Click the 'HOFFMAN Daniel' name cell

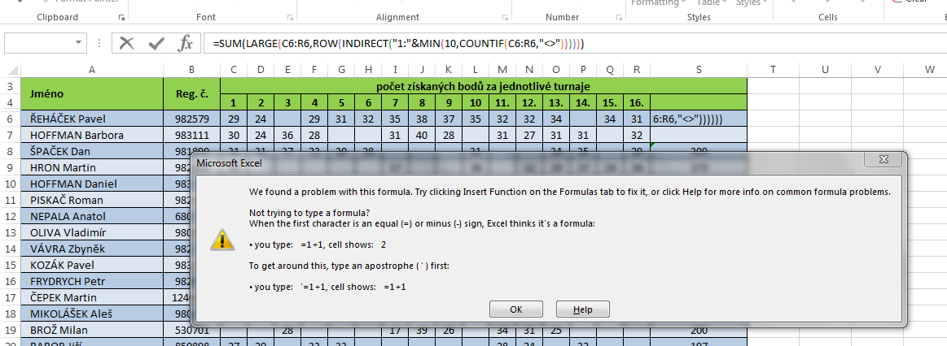click(x=92, y=184)
